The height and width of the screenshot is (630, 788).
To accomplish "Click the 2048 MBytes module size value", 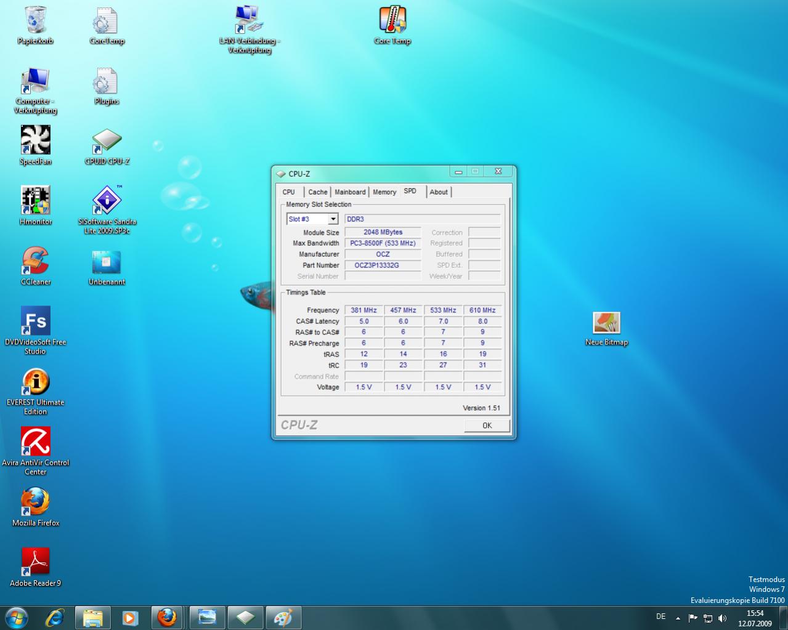I will (x=383, y=232).
